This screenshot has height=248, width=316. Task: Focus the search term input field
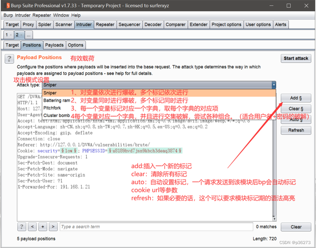point(156,227)
